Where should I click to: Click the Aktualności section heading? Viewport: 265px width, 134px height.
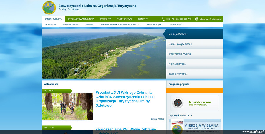[x=51, y=84]
